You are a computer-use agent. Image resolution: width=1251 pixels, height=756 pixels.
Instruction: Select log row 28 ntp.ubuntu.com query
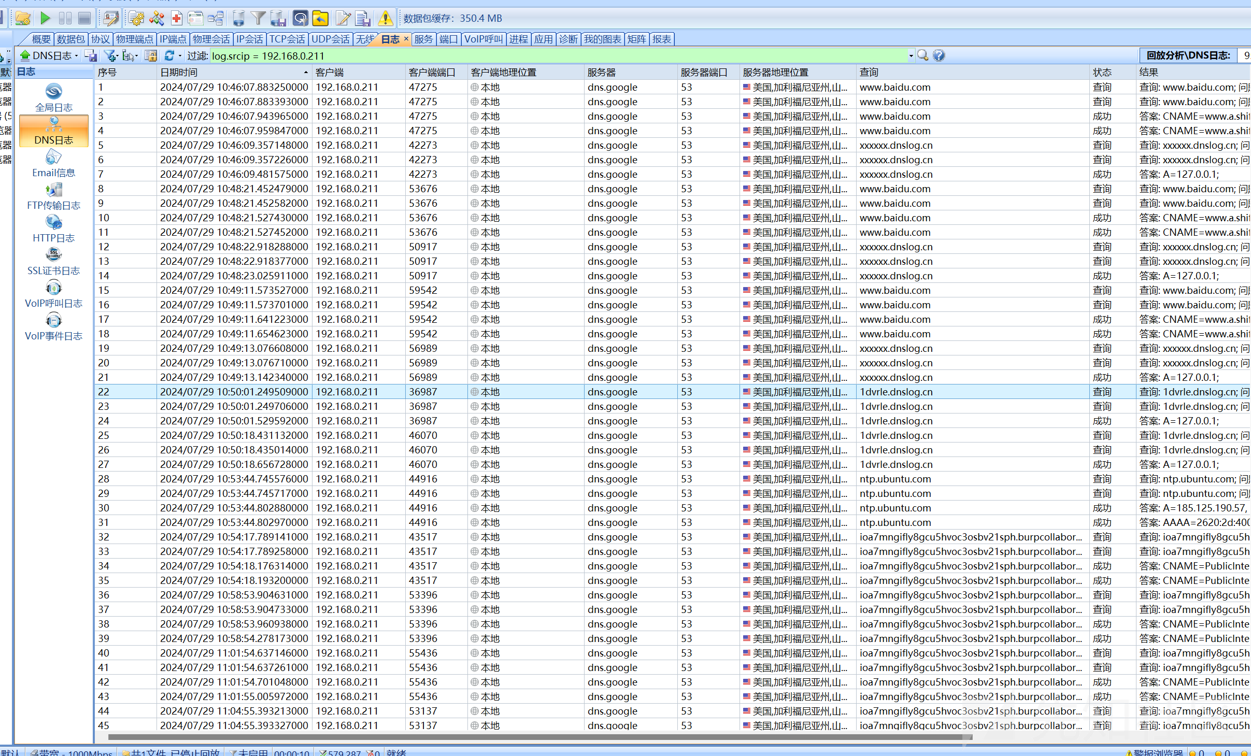tap(673, 479)
